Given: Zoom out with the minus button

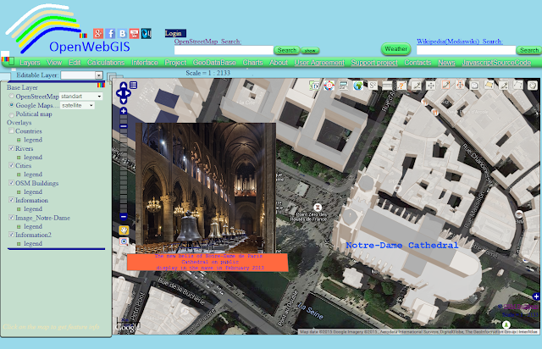Looking at the screenshot, I should coord(124,217).
